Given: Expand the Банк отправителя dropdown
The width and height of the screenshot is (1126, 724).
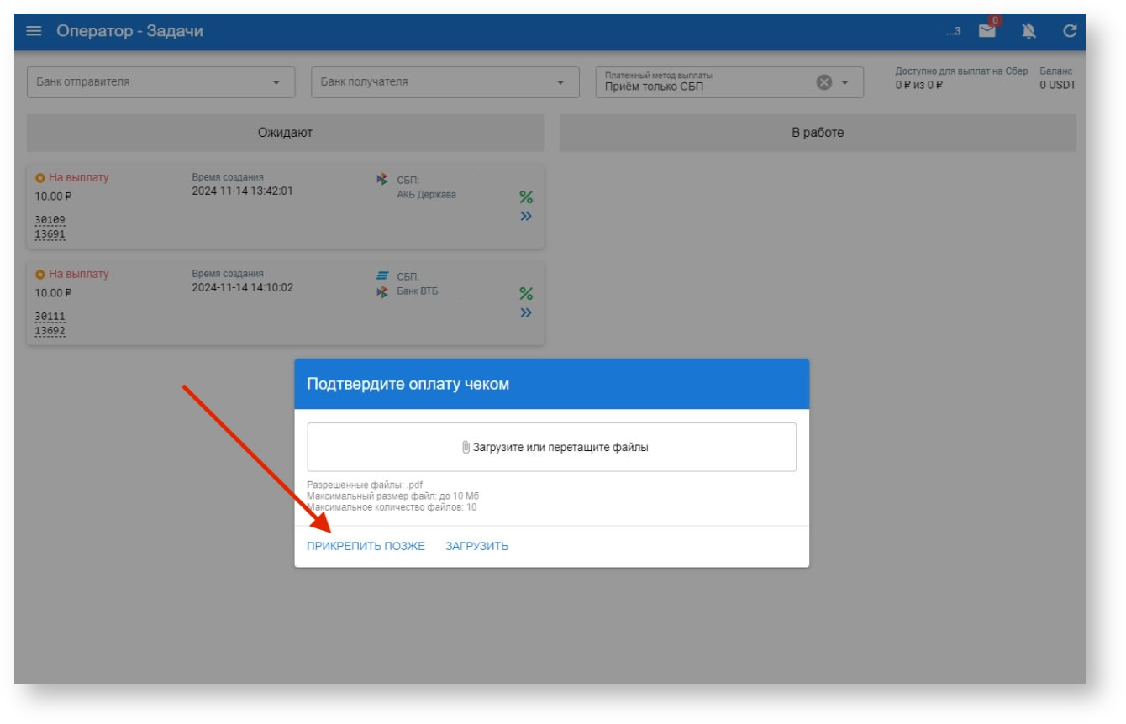Looking at the screenshot, I should 276,82.
